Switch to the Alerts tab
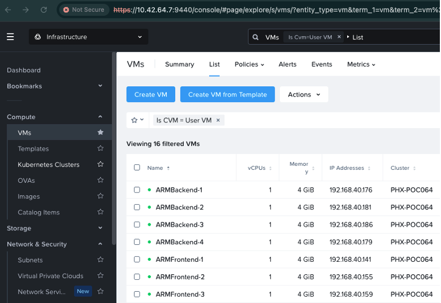The width and height of the screenshot is (441, 303). [287, 64]
